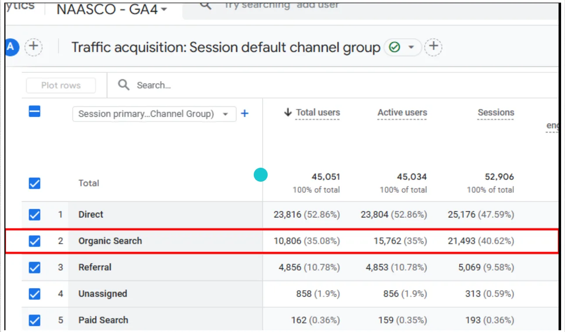Add a secondary dimension with the plus icon
This screenshot has width=565, height=332.
245,113
